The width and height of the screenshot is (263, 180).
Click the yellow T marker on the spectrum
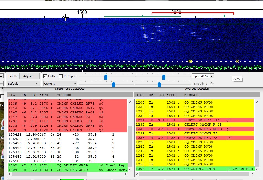click(x=143, y=61)
